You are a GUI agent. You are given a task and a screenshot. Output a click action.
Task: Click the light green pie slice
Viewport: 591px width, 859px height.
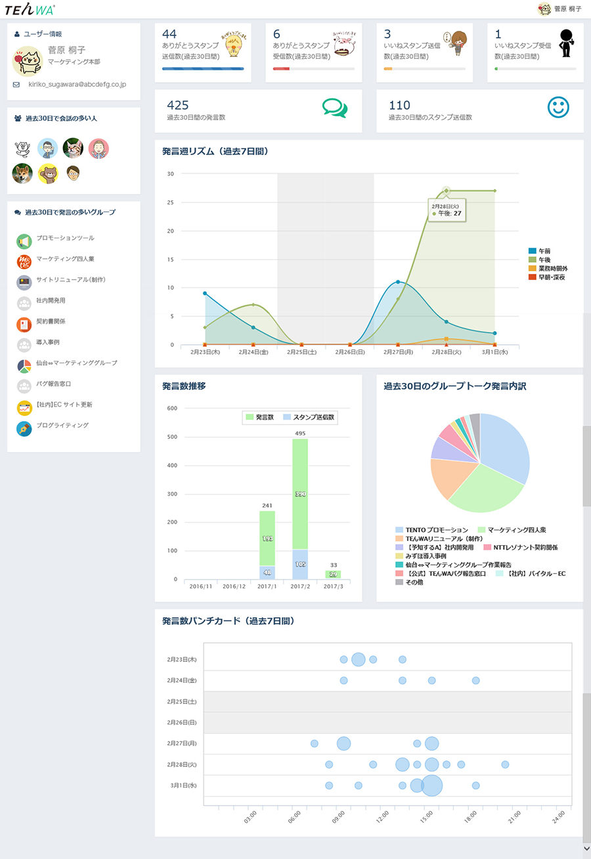[x=486, y=493]
